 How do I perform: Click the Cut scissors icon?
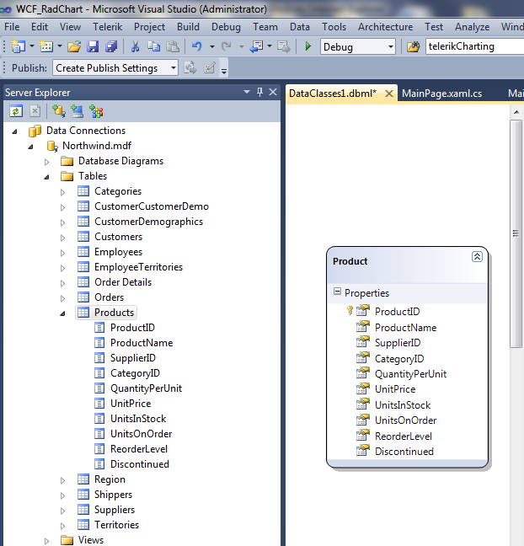[x=135, y=46]
